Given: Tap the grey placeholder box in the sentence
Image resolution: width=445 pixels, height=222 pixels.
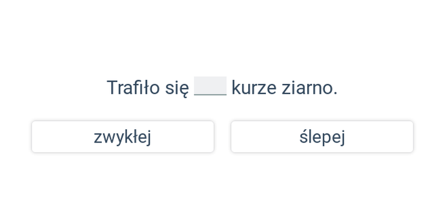Looking at the screenshot, I should pyautogui.click(x=210, y=86).
